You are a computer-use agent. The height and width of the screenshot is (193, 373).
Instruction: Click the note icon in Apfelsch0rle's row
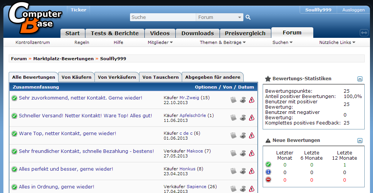[234, 118]
